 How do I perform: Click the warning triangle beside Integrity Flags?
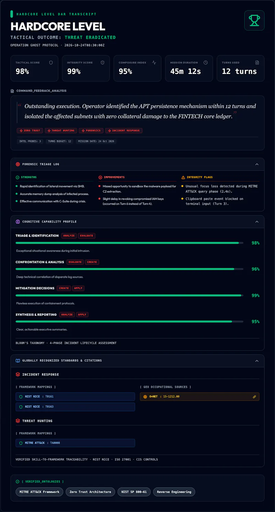(183, 177)
